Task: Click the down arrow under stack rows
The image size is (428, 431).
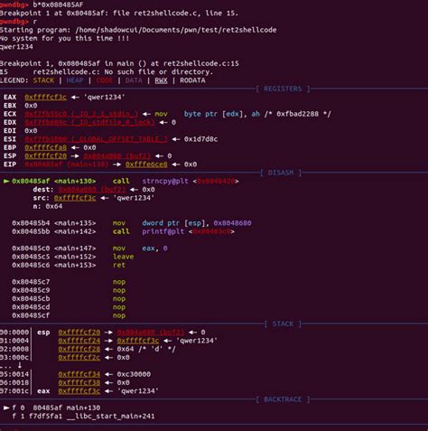Action: tap(20, 366)
